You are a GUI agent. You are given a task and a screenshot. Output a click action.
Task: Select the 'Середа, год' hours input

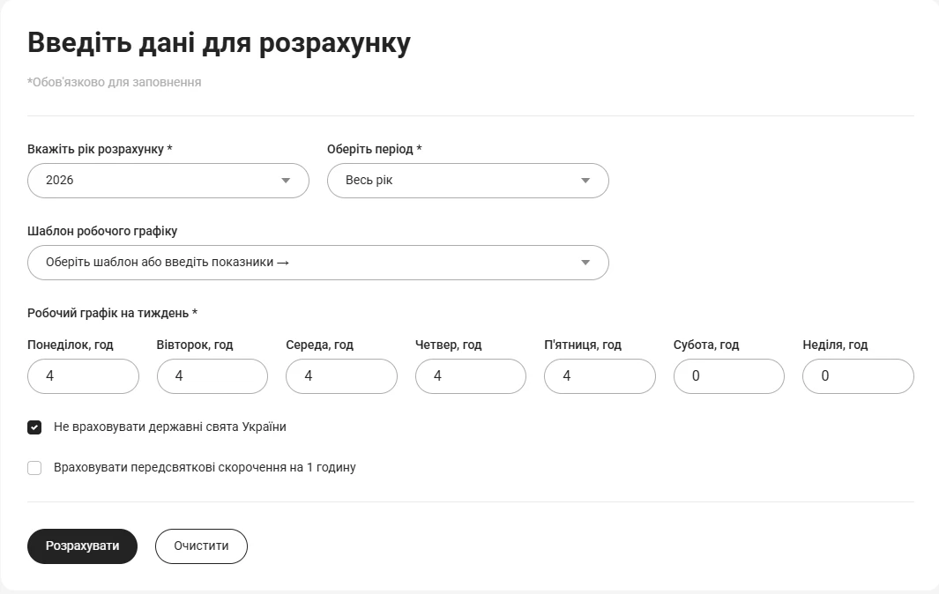coord(341,376)
